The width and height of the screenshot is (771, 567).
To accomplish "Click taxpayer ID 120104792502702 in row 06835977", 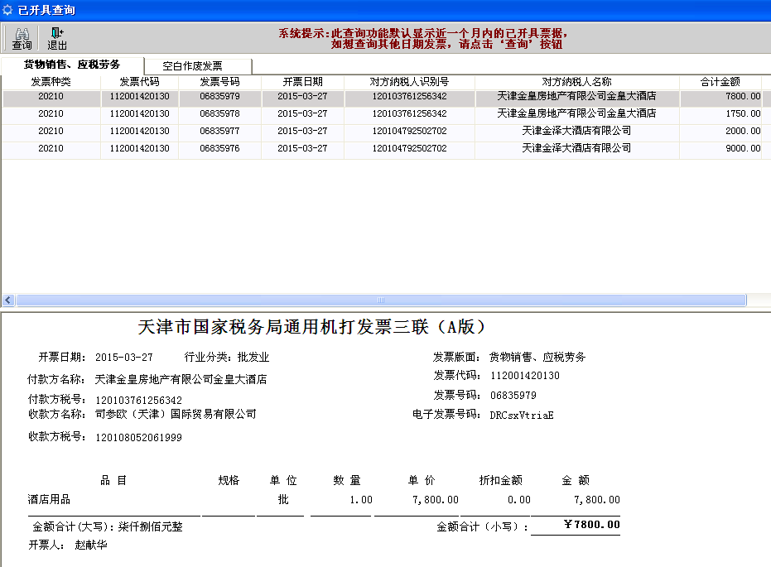I will click(410, 131).
